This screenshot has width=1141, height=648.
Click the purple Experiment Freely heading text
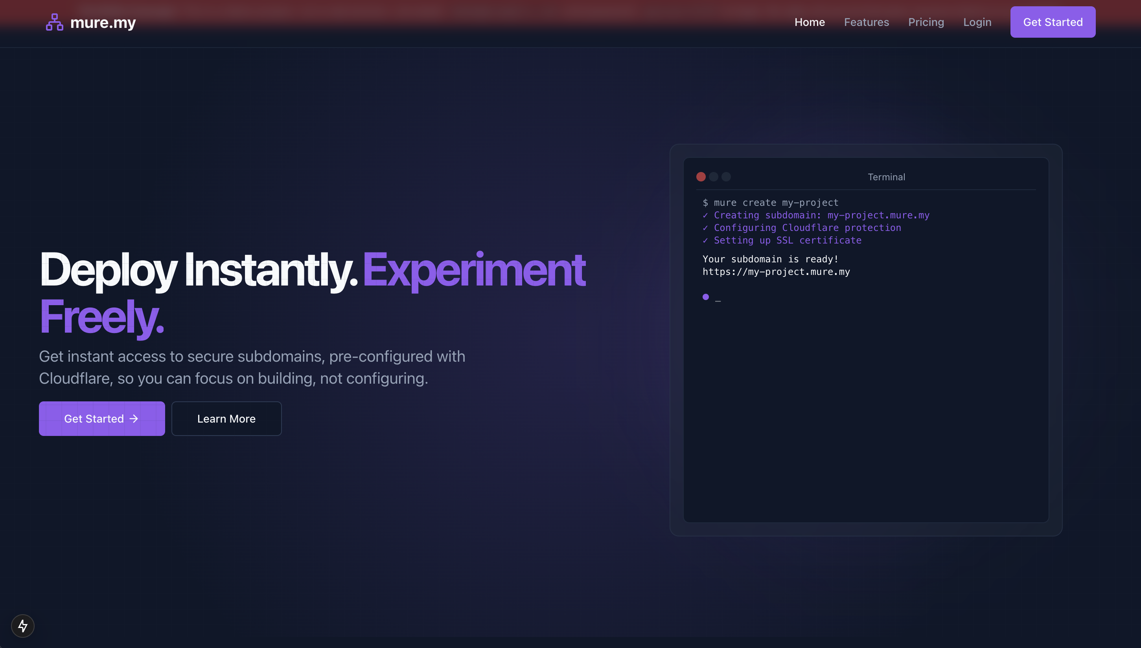coord(474,269)
